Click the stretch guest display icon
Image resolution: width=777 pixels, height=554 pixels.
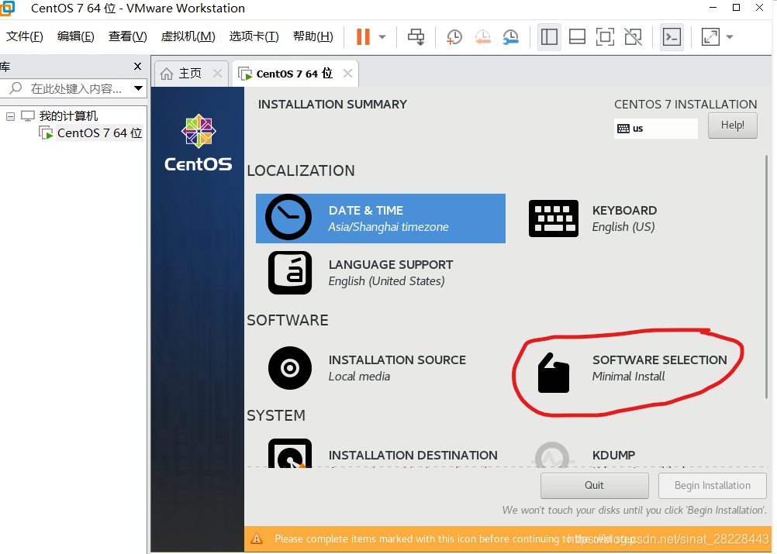(710, 36)
